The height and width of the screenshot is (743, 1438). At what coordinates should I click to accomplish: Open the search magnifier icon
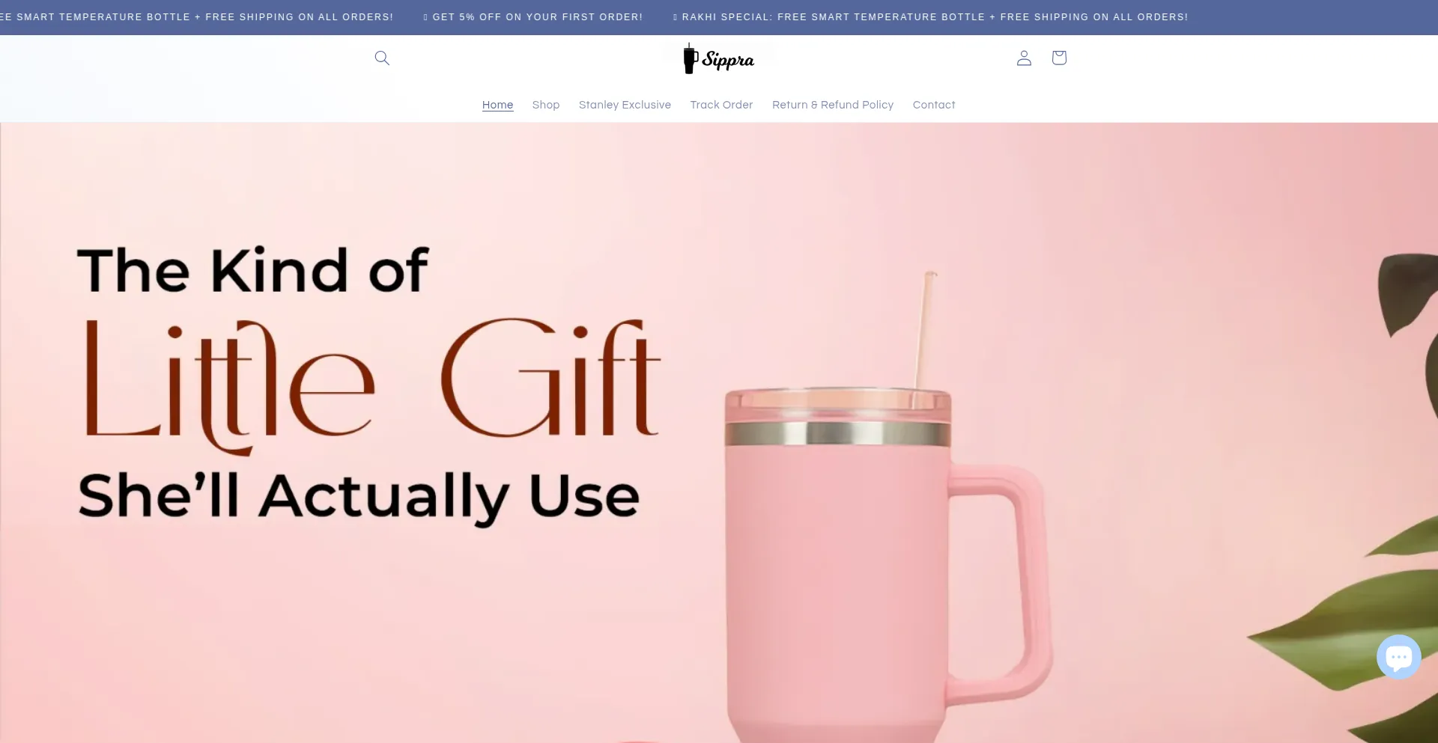pos(382,58)
